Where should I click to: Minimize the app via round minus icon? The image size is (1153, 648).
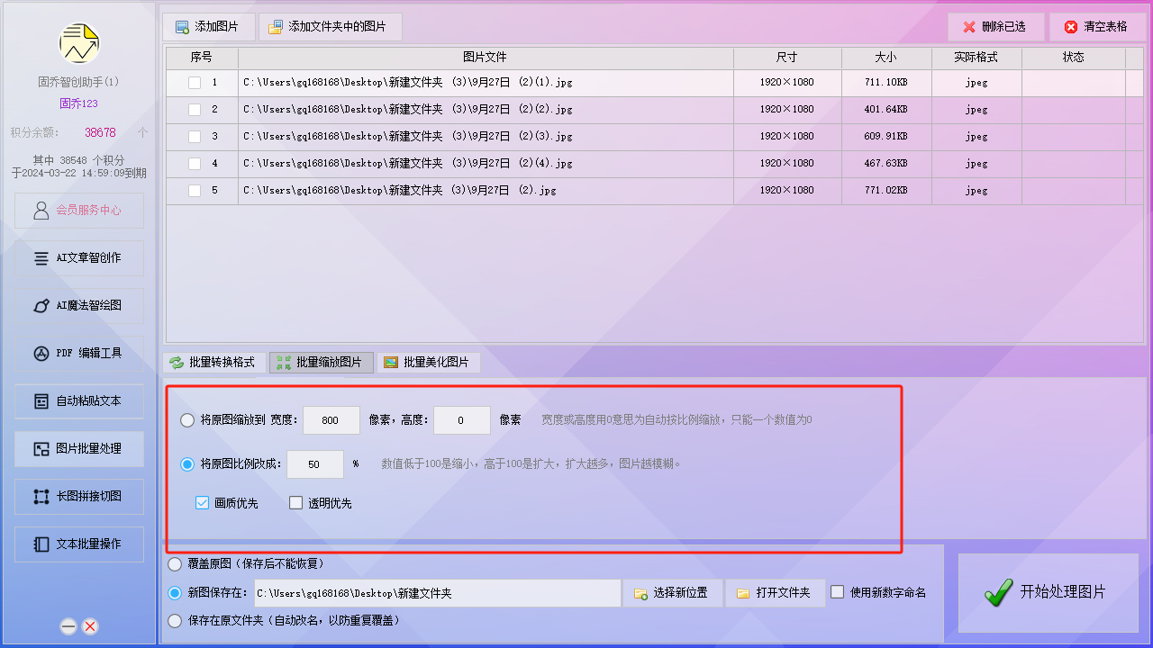pos(68,626)
